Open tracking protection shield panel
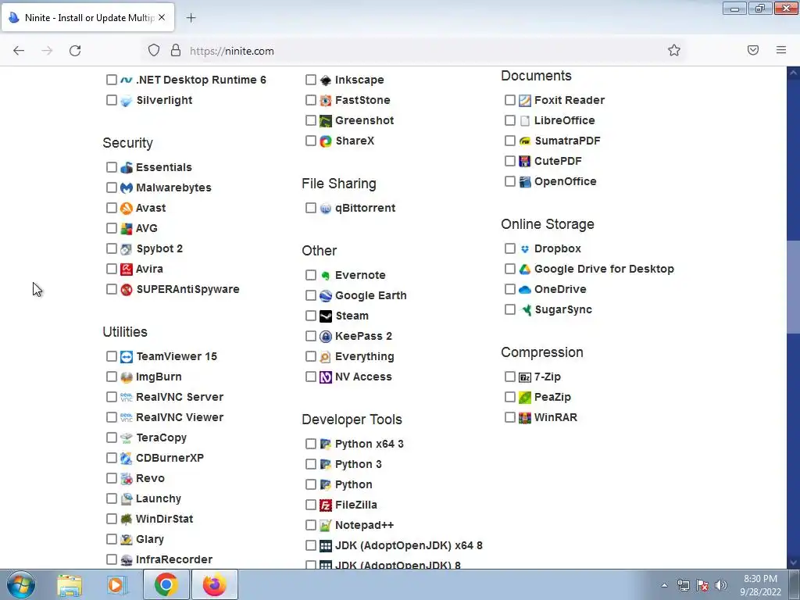 tap(154, 50)
